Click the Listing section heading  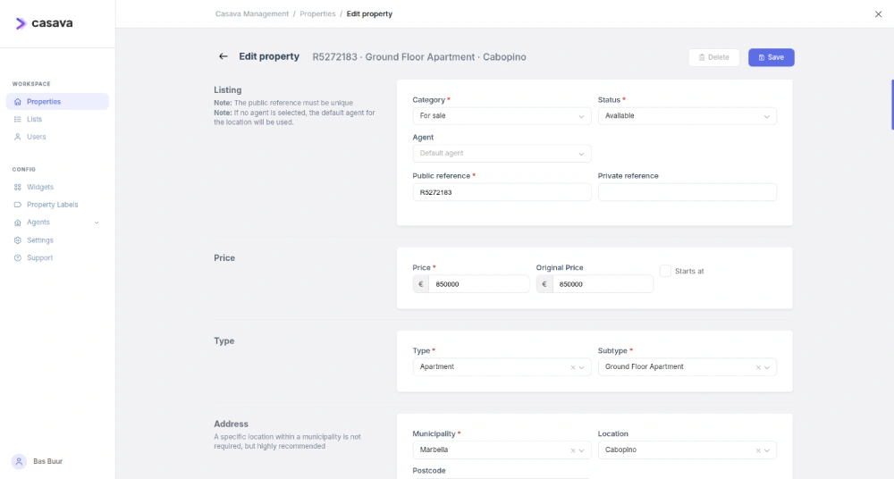pos(227,90)
